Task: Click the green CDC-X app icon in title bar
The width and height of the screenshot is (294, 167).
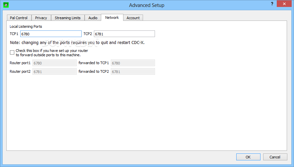Action: (6, 5)
